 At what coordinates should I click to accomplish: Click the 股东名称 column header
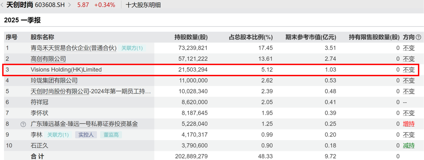tap(42, 37)
